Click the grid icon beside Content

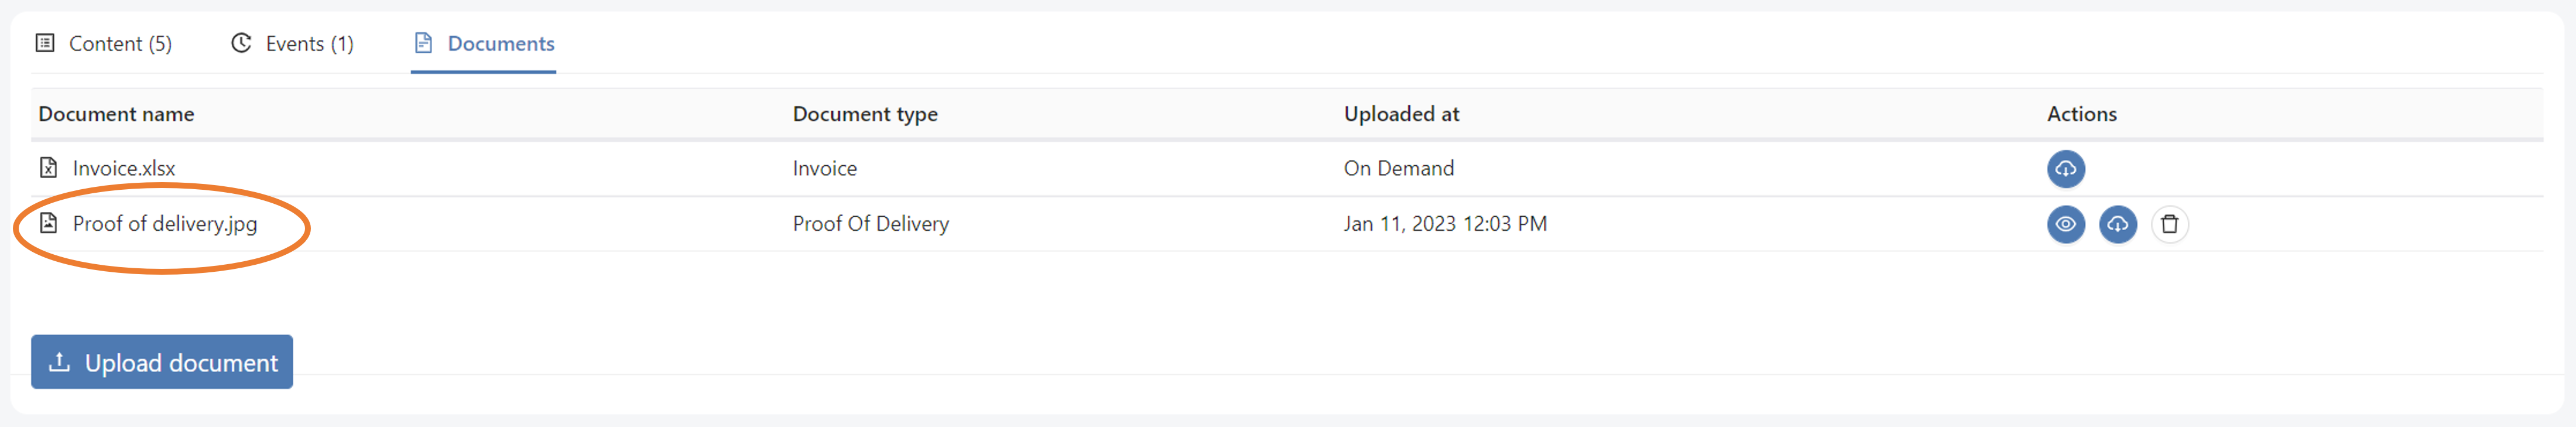pyautogui.click(x=44, y=43)
